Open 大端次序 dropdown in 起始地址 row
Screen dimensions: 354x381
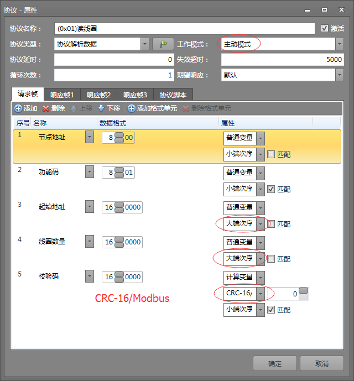(x=261, y=224)
